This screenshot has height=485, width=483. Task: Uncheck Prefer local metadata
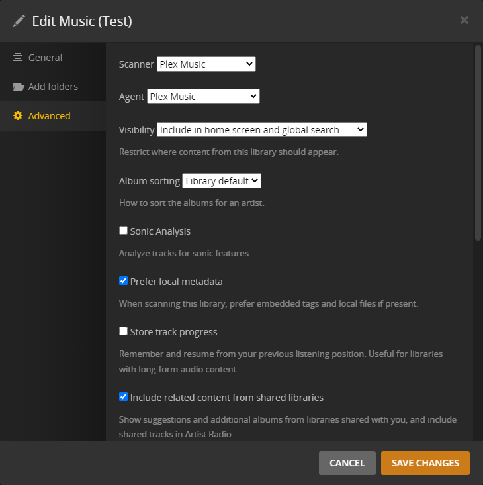tap(123, 281)
